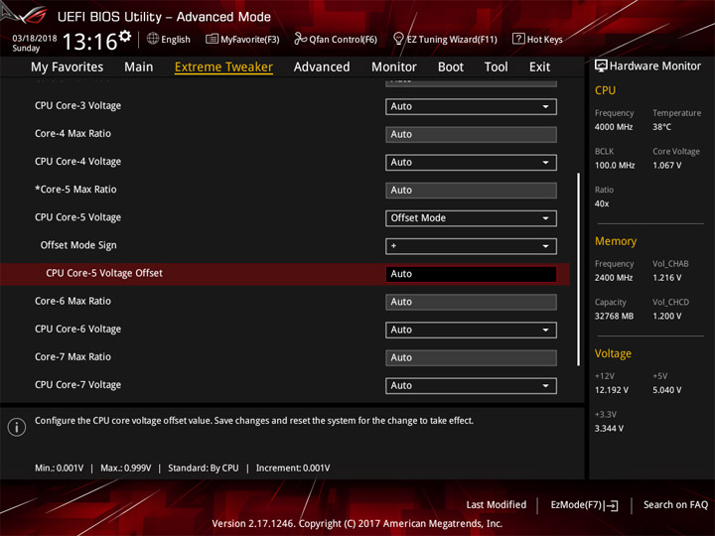The width and height of the screenshot is (715, 536).
Task: Open the Offset Mode Sign dropdown
Action: click(471, 246)
